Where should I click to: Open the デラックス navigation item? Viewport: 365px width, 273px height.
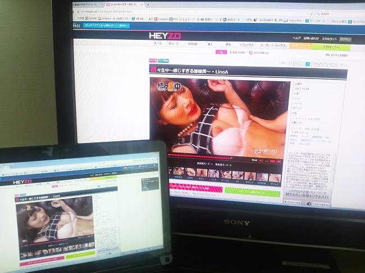[x=247, y=45]
